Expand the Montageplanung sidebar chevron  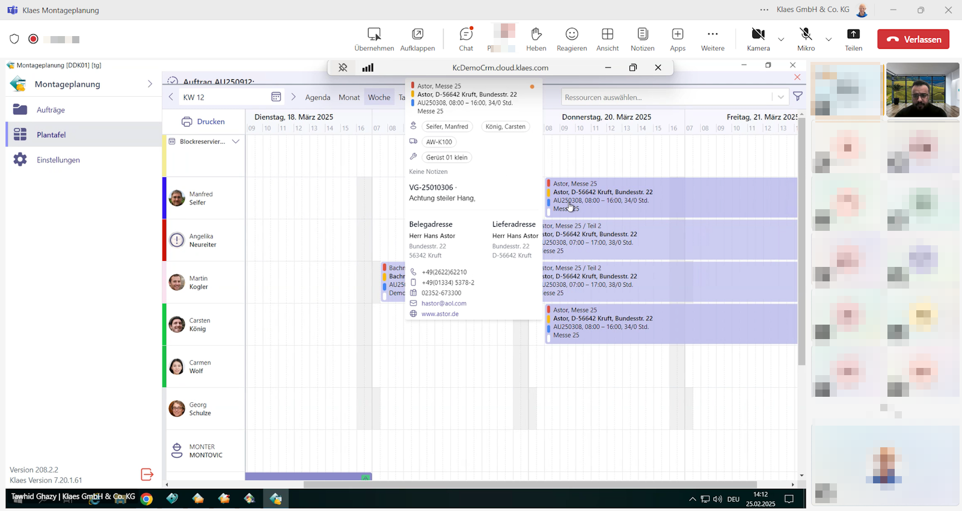[150, 84]
